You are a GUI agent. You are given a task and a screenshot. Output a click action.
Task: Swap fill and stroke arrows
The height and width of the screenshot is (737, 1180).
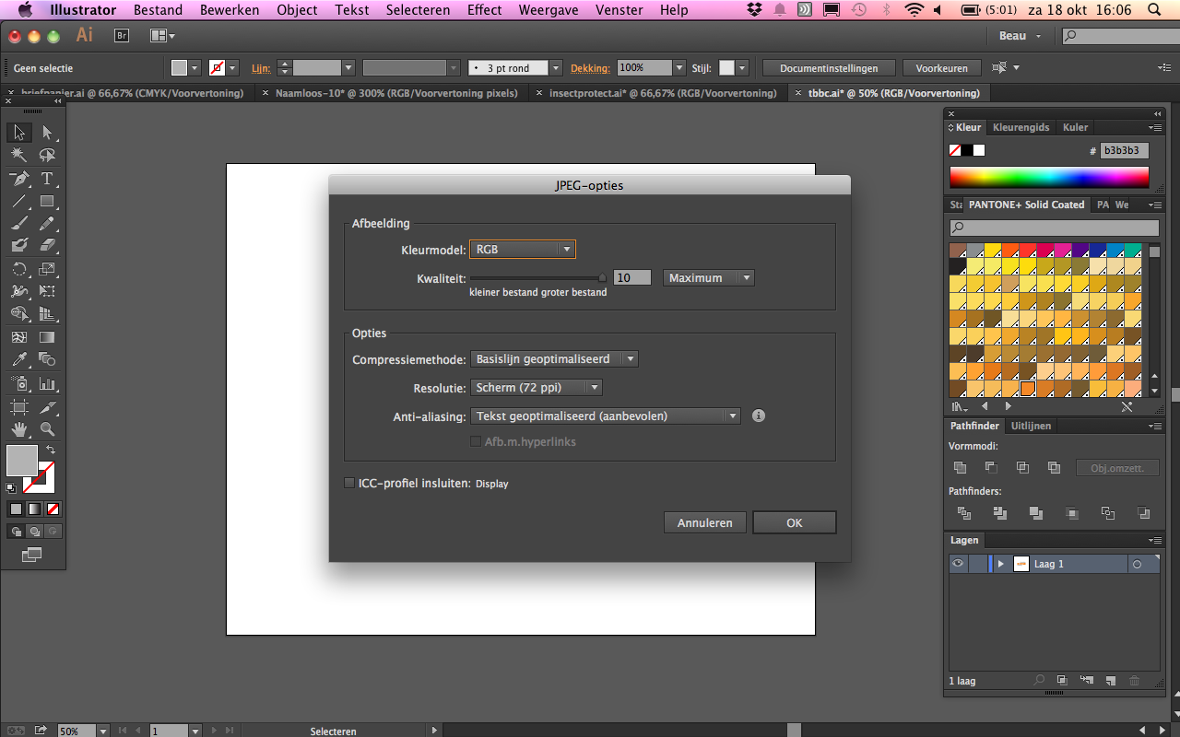pyautogui.click(x=52, y=450)
